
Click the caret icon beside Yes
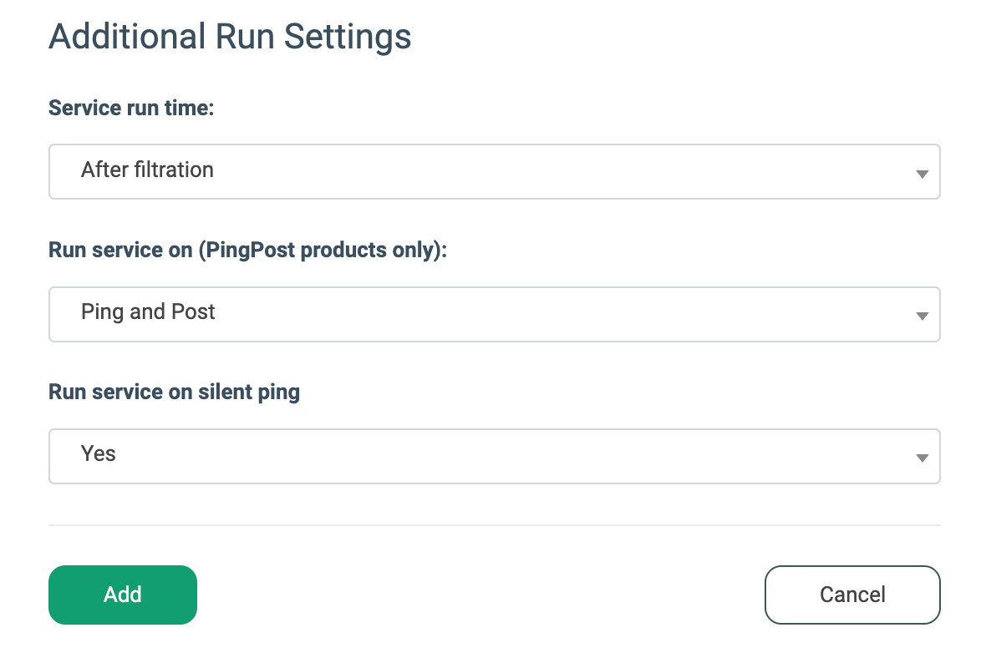click(922, 458)
